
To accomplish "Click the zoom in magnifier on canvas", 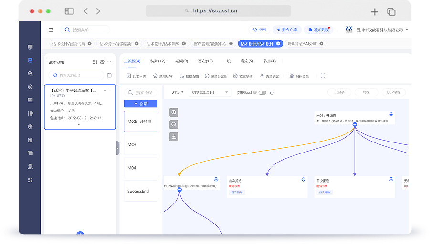I will pyautogui.click(x=174, y=112).
